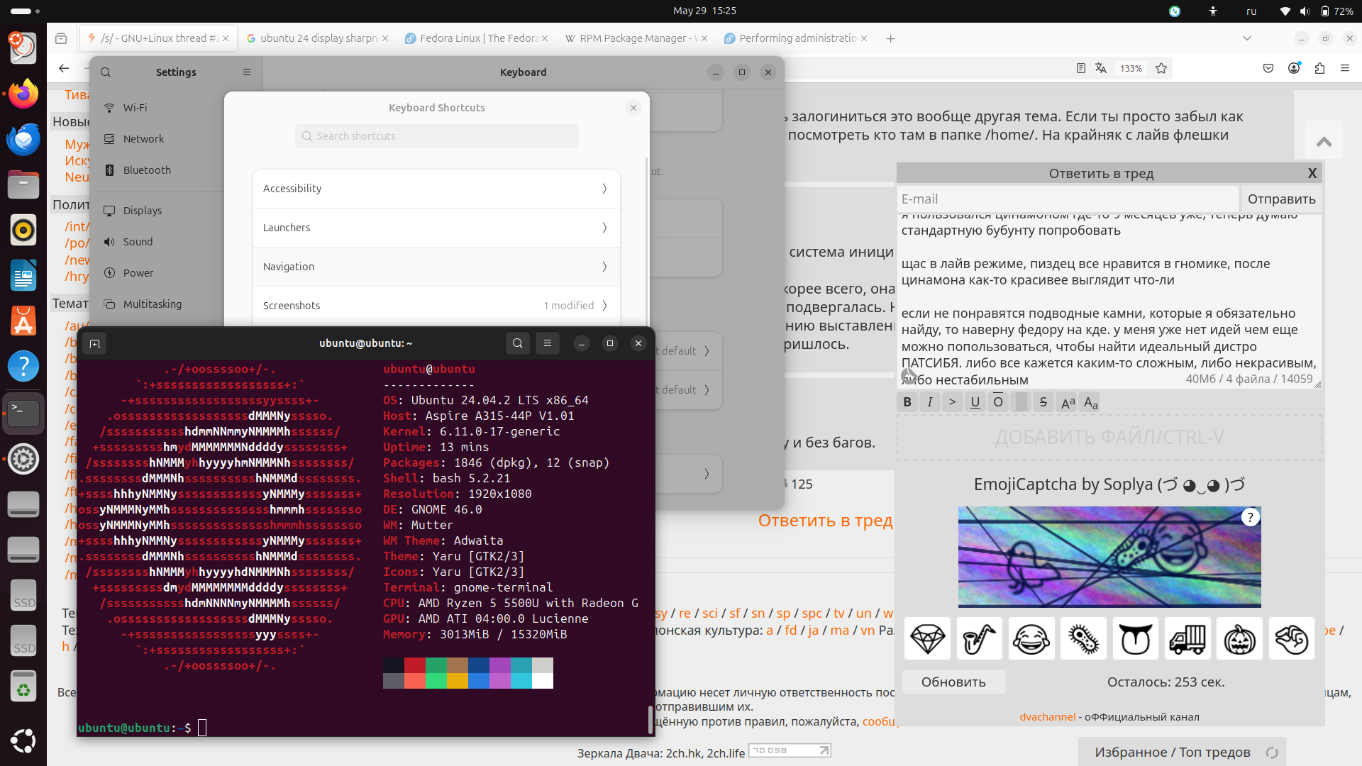This screenshot has width=1362, height=766.
Task: Click the Search shortcuts input field
Action: point(436,136)
